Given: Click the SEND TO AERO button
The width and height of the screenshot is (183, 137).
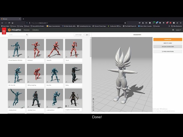Looking at the screenshot, I should click(x=168, y=43).
